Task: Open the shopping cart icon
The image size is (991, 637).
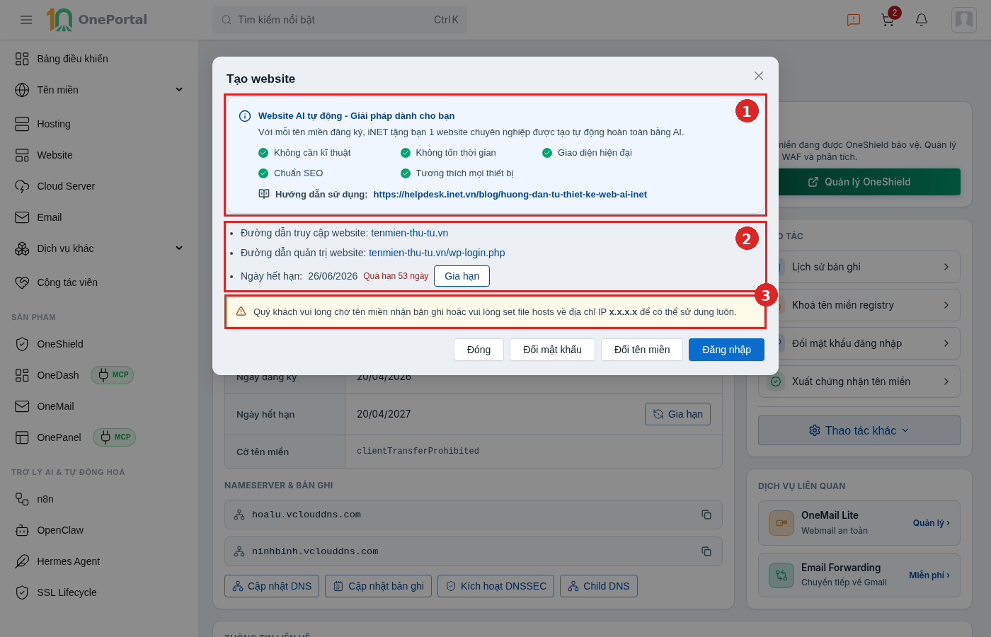Action: coord(888,20)
